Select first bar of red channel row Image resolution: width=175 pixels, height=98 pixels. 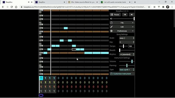click(x=41, y=87)
